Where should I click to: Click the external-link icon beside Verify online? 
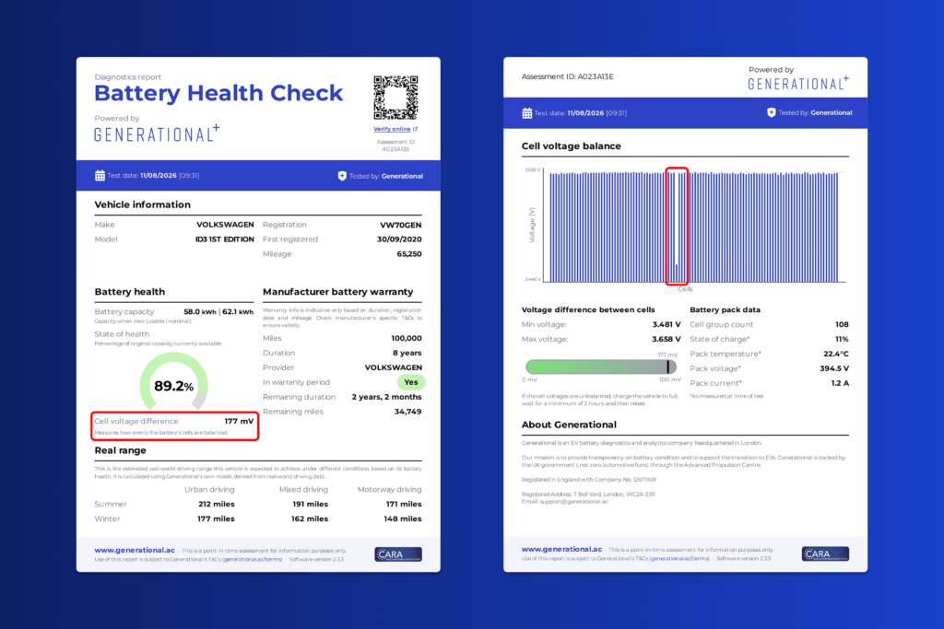click(x=416, y=129)
